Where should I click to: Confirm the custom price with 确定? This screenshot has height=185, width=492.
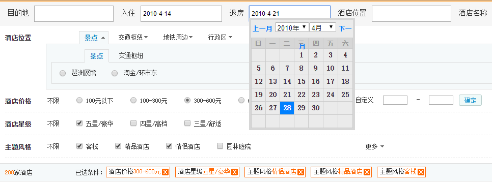click(470, 101)
